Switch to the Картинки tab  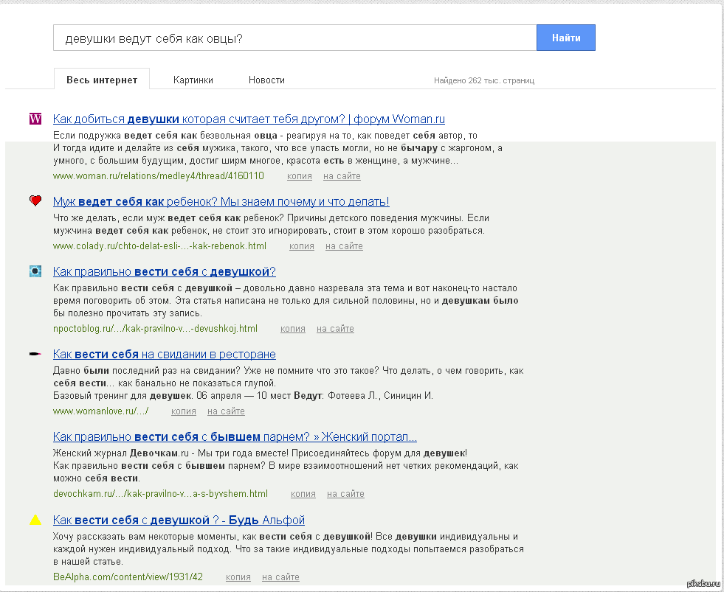coord(193,80)
